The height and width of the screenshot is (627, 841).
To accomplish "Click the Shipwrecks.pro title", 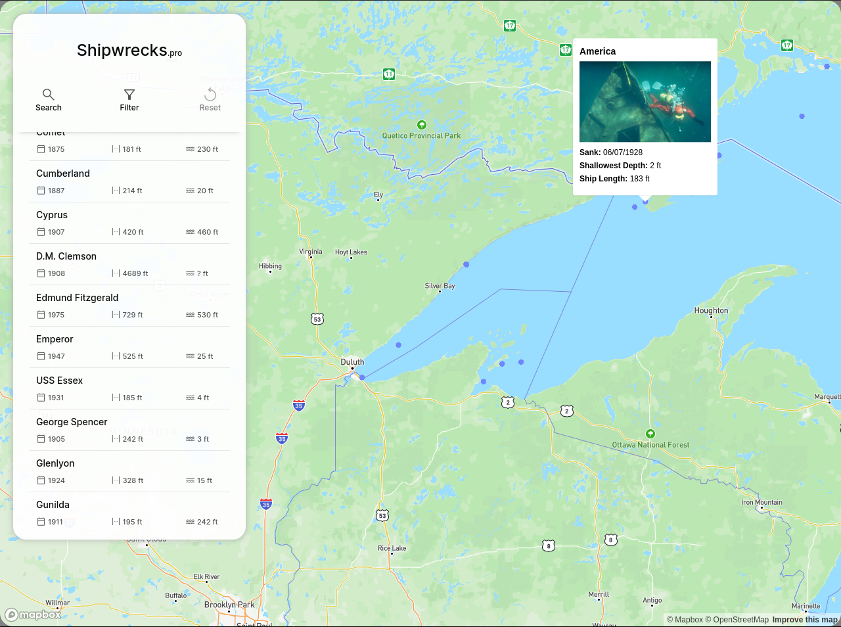I will (129, 51).
